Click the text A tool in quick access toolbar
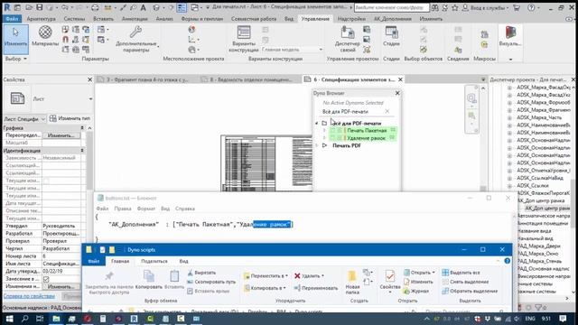Viewport: 578px width, 325px height. [x=143, y=7]
